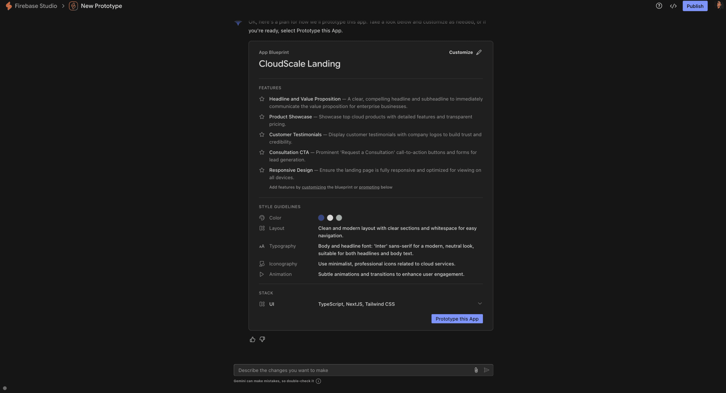
Task: Select the blue color swatch
Action: 321,218
